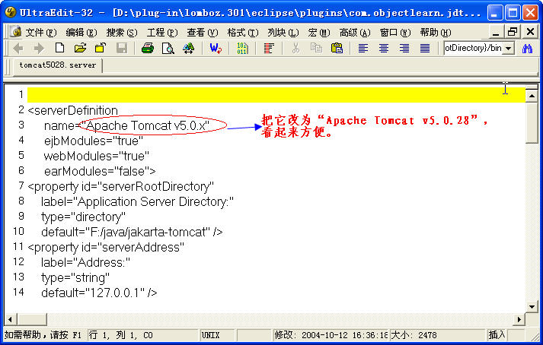Toggle 插入 insert mode in status bar
Image resolution: width=543 pixels, height=345 pixels.
tap(497, 334)
